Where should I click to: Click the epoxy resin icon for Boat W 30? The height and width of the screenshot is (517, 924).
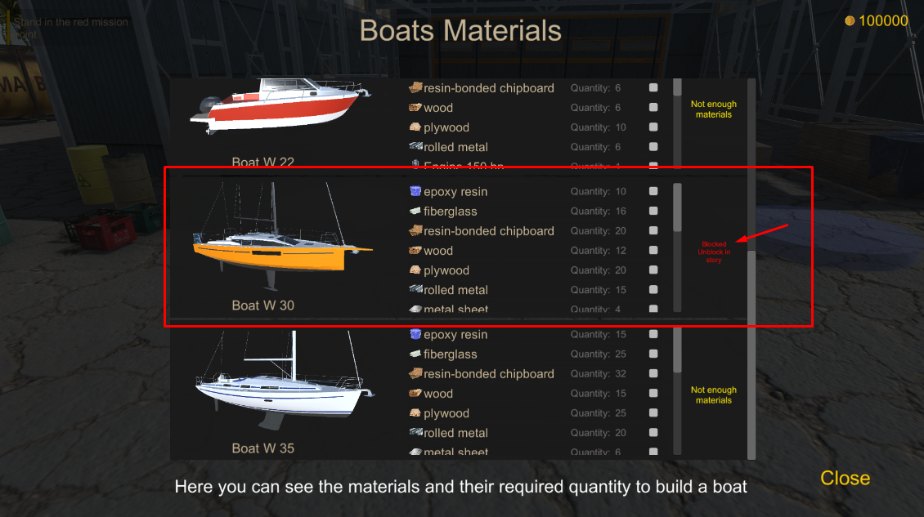[415, 192]
